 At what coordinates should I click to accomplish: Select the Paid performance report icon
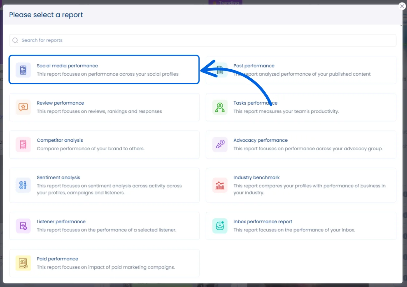click(23, 263)
